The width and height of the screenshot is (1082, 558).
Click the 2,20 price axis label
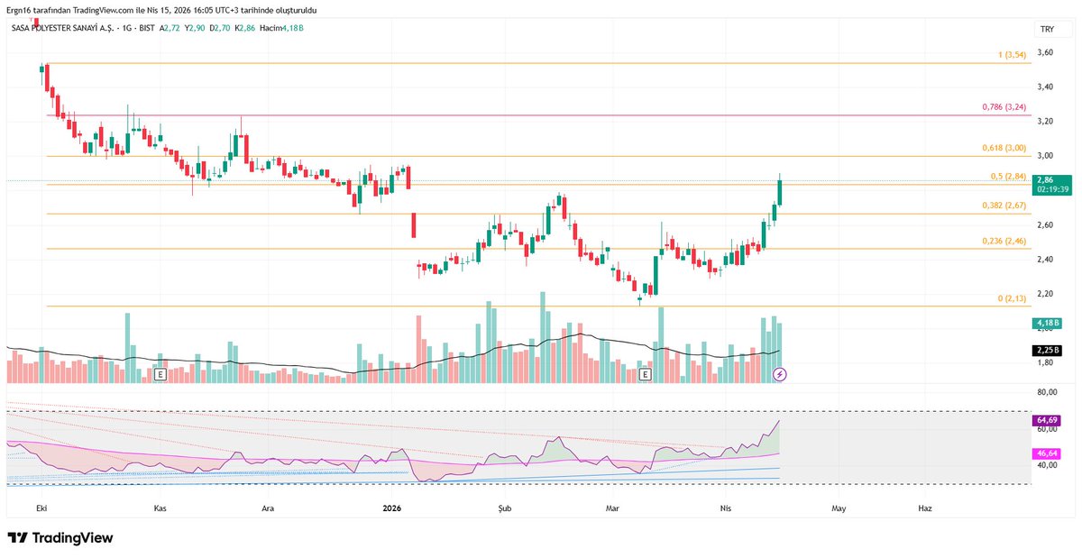click(x=1045, y=294)
